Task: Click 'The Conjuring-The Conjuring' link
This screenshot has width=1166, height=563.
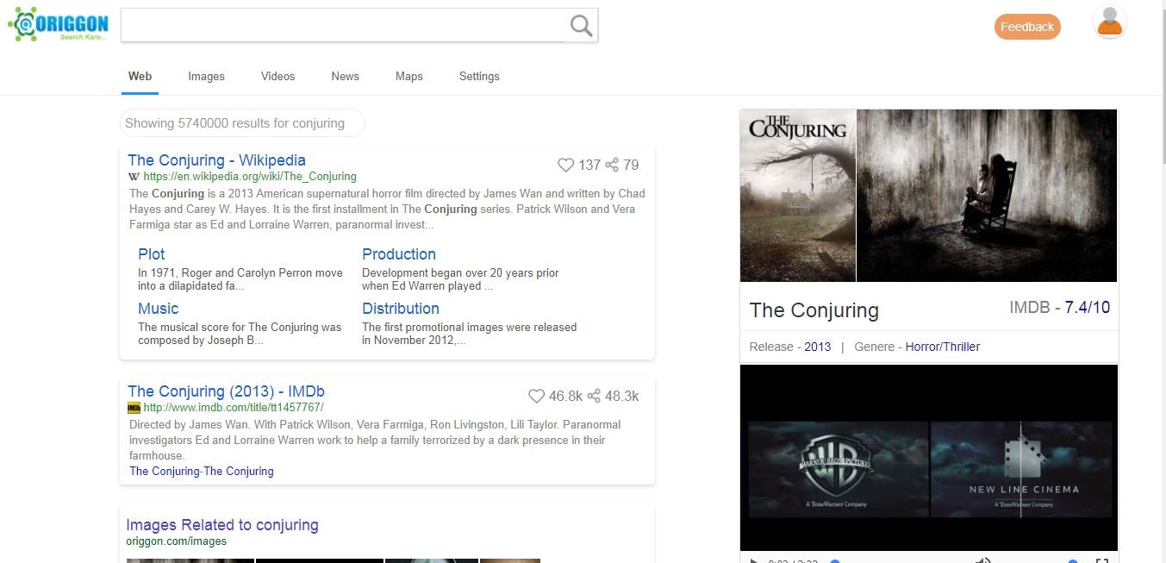Action: [x=202, y=472]
